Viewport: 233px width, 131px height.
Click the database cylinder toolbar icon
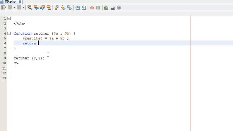(x=119, y=8)
